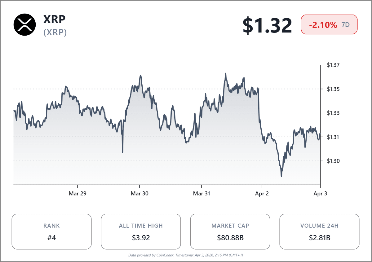Click the $1.30 price axis label
The image size is (372, 262).
click(333, 161)
